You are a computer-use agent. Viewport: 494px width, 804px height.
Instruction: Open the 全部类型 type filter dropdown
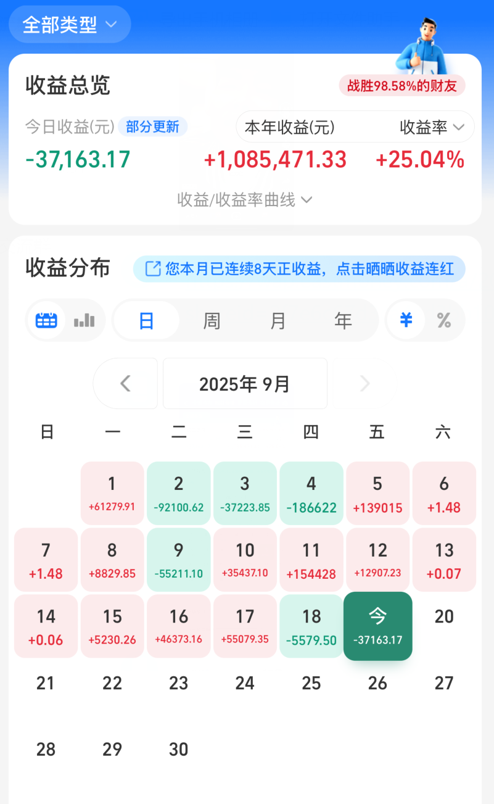pyautogui.click(x=70, y=25)
